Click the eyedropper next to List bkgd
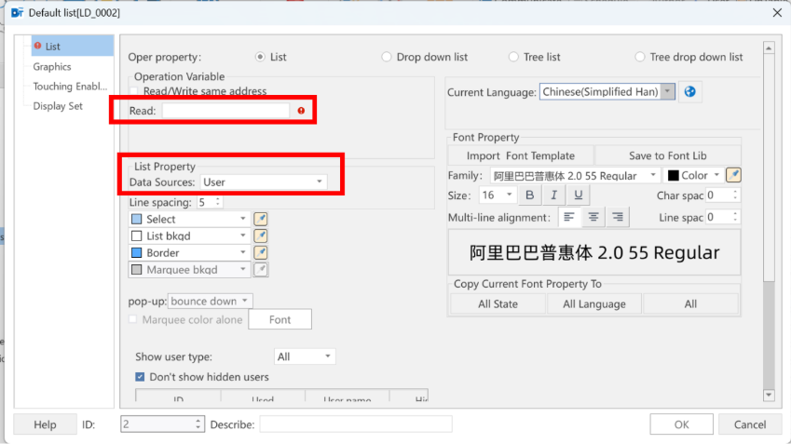The width and height of the screenshot is (791, 444). pyautogui.click(x=260, y=235)
